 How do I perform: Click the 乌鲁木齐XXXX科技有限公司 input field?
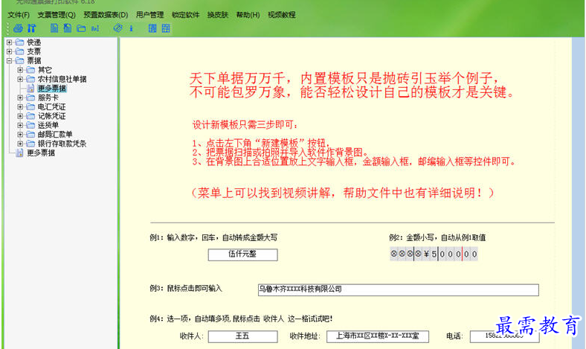pos(399,289)
